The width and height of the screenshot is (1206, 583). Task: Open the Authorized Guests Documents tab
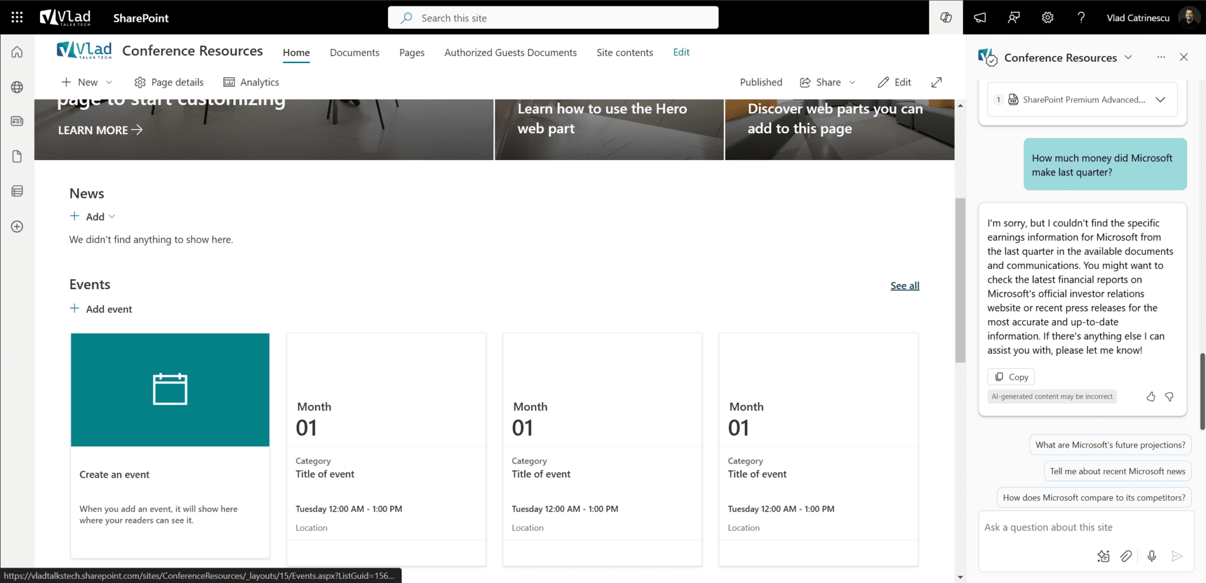coord(510,52)
